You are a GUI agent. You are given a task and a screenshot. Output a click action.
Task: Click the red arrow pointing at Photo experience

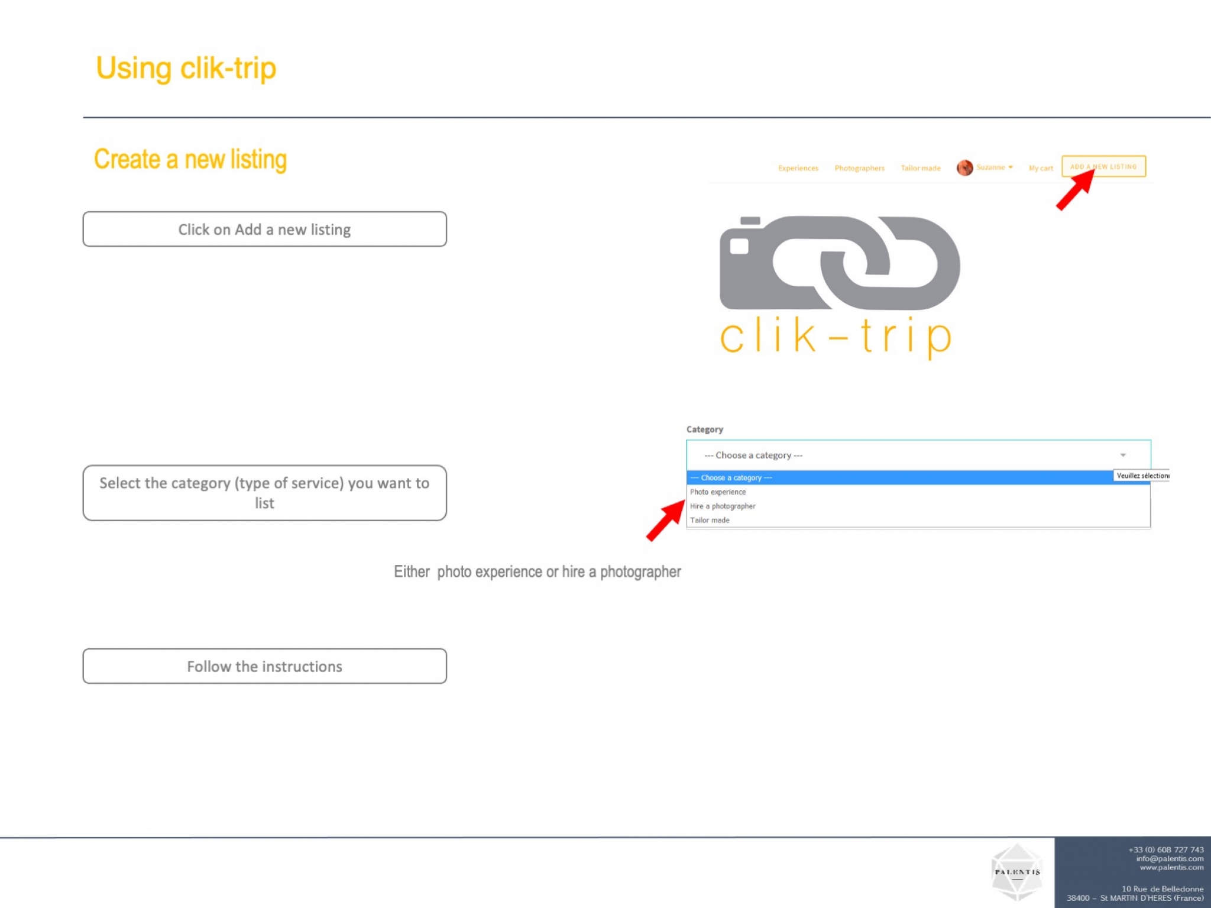click(666, 520)
